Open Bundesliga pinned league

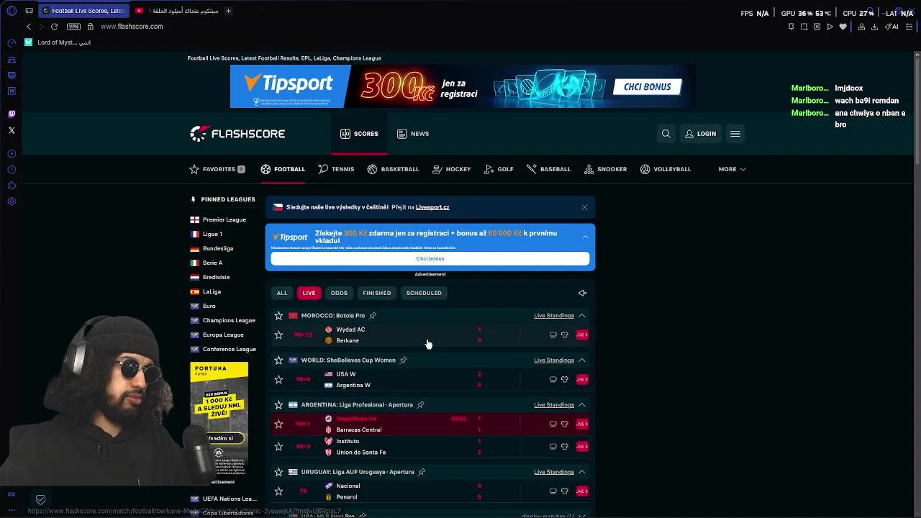click(x=212, y=248)
